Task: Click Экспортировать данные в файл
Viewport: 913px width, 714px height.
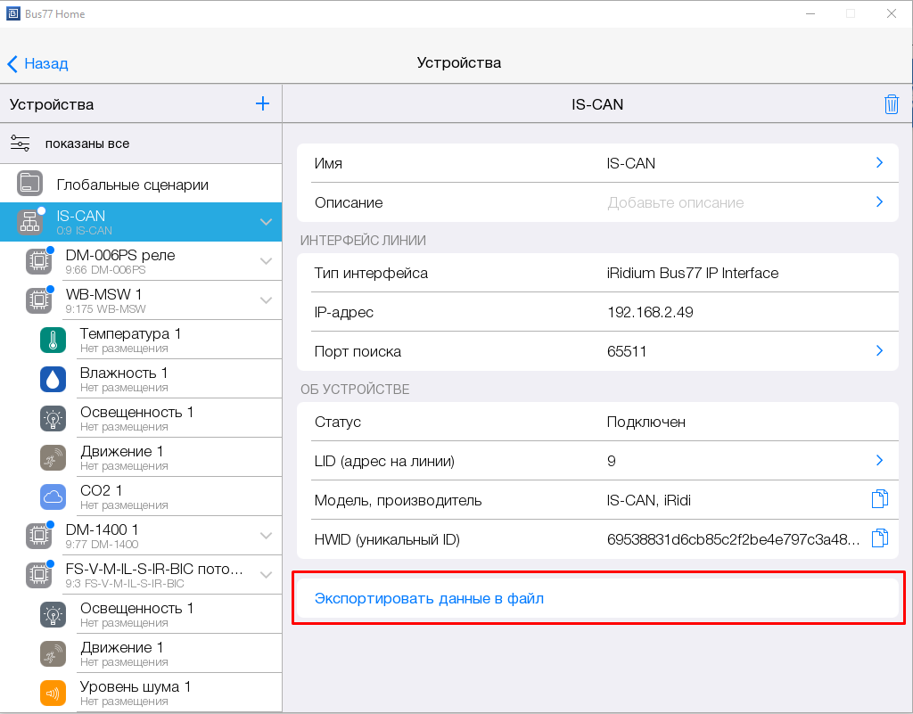Action: (429, 599)
